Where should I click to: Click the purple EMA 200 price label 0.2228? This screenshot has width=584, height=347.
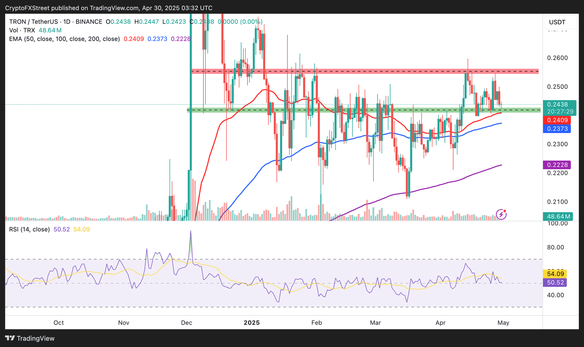[557, 165]
